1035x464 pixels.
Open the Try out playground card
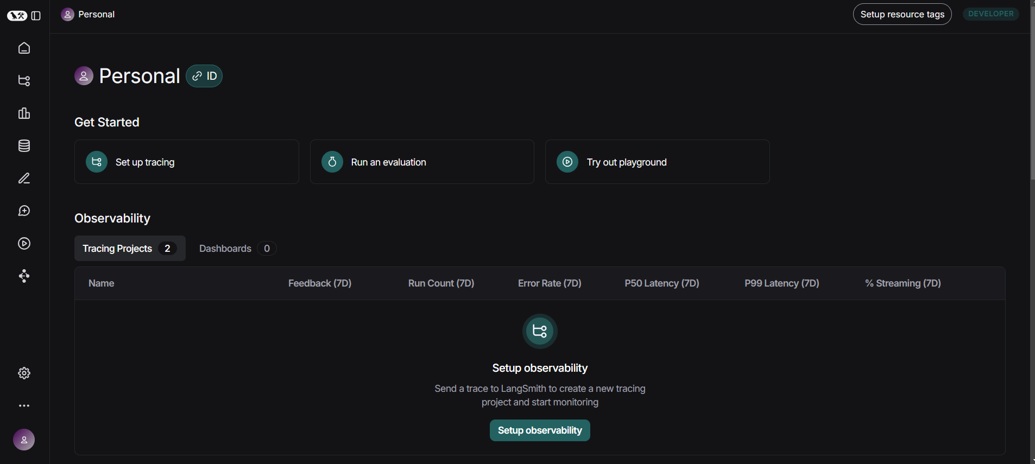click(657, 162)
